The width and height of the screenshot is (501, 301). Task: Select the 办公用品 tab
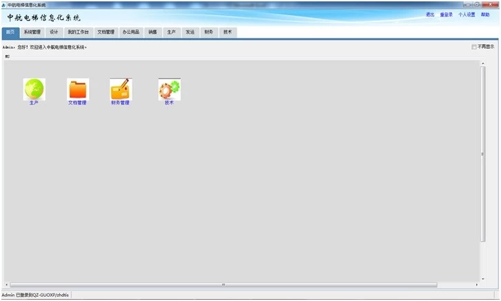click(130, 32)
